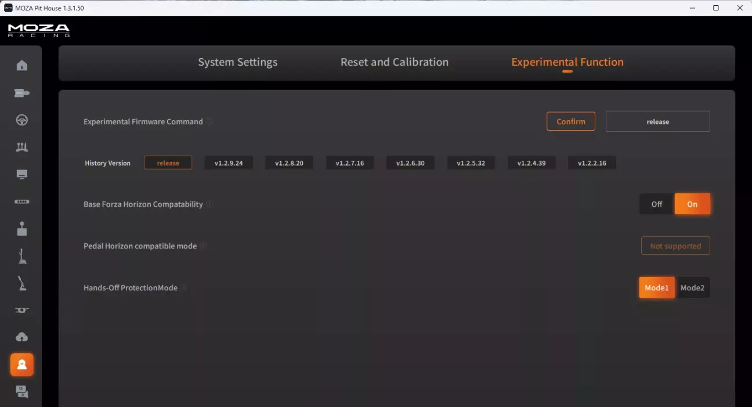Select Mode2 for Hands-Off Protection
The width and height of the screenshot is (752, 407).
pyautogui.click(x=692, y=288)
